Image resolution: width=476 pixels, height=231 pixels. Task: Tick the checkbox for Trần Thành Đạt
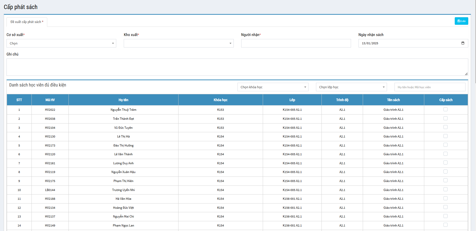tap(445, 118)
